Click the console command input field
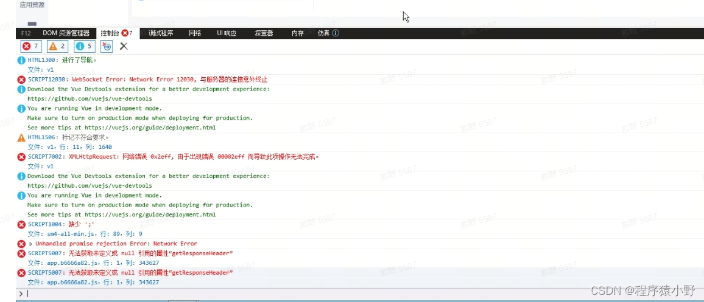704x302 pixels. (359, 293)
